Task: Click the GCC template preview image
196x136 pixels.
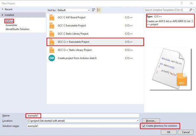Action: pyautogui.click(x=171, y=69)
